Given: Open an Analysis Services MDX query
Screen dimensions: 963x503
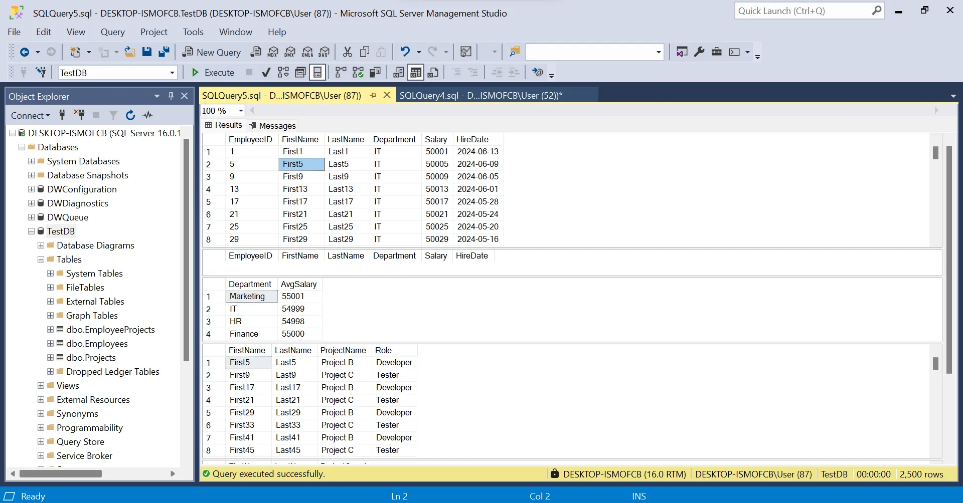Looking at the screenshot, I should click(x=273, y=52).
